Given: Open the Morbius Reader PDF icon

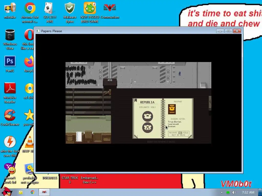Looking at the screenshot, I should tap(10, 93).
